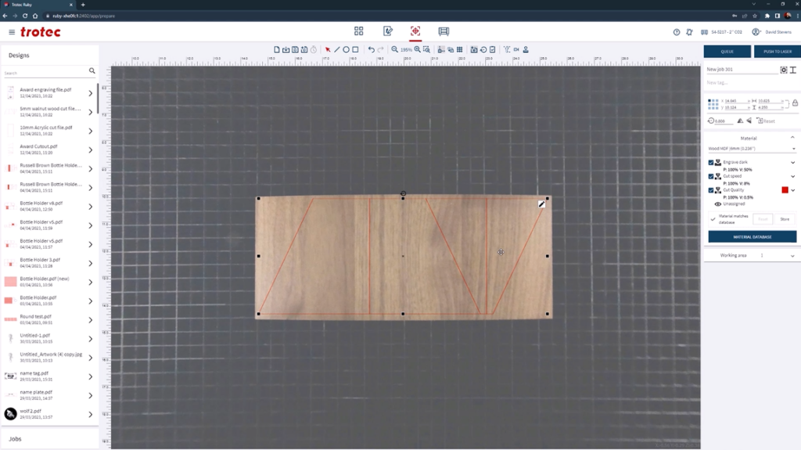
Task: Select the rectangle drawing tool
Action: (x=356, y=49)
